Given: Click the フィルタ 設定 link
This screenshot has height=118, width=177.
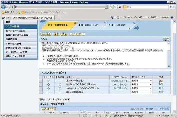Looking at the screenshot, I should pos(163,108).
